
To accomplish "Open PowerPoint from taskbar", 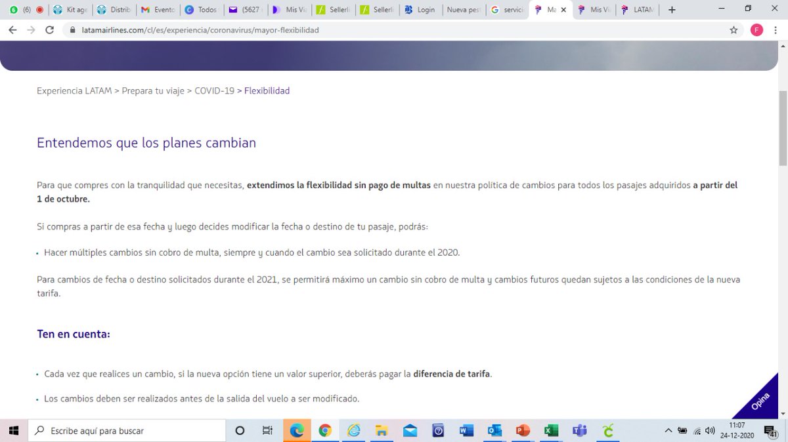I will click(523, 430).
